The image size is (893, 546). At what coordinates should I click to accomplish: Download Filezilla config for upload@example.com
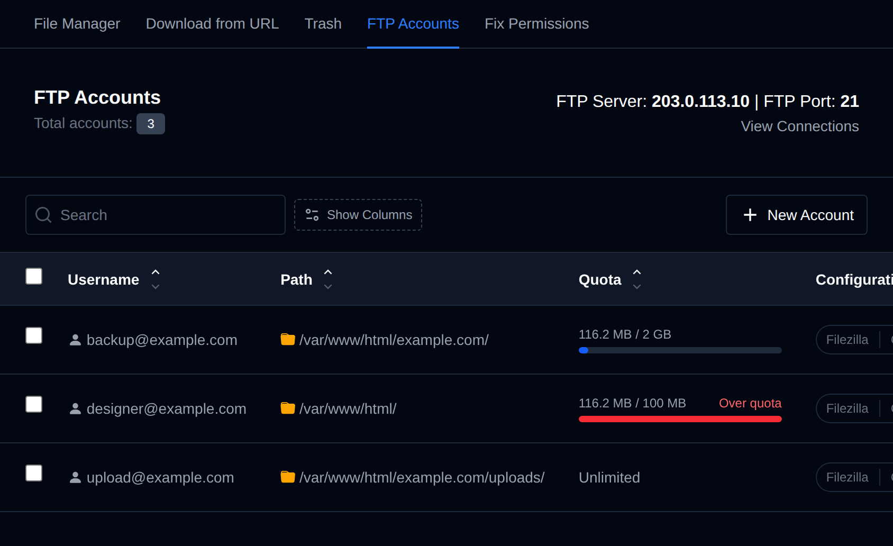pyautogui.click(x=847, y=477)
